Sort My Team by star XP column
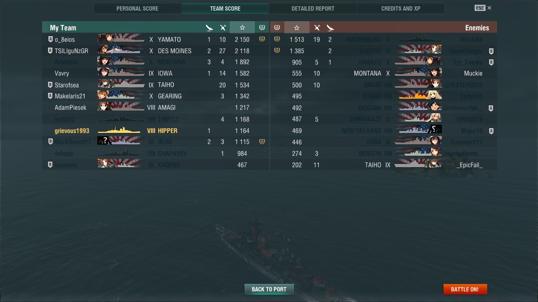Image resolution: width=538 pixels, height=302 pixels. pos(242,28)
